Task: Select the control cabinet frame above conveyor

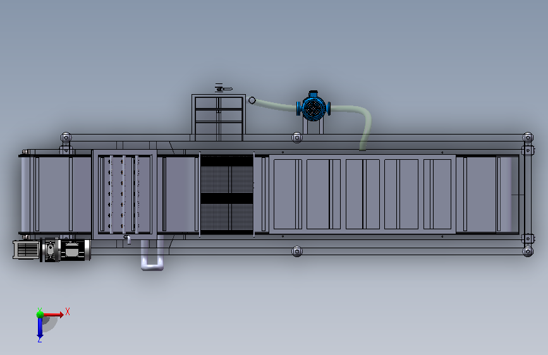Action: click(x=219, y=117)
